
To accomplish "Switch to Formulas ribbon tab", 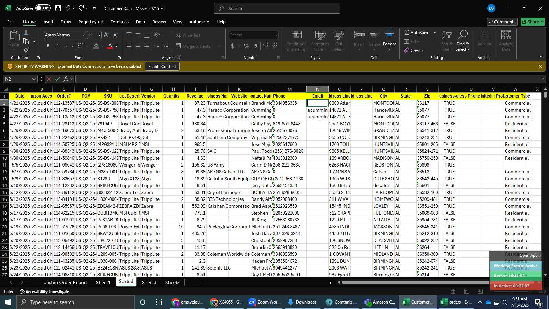I will (119, 22).
